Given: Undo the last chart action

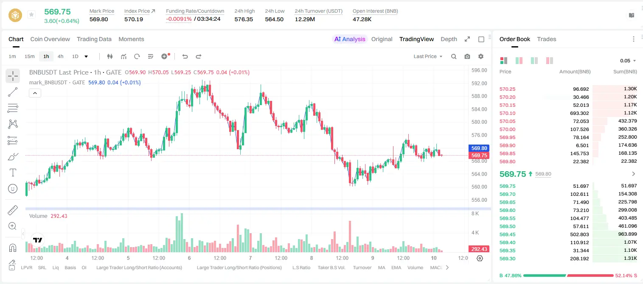Looking at the screenshot, I should [x=185, y=56].
